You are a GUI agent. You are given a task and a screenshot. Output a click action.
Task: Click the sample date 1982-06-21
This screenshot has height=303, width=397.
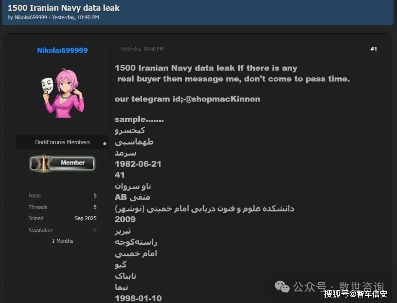point(138,164)
